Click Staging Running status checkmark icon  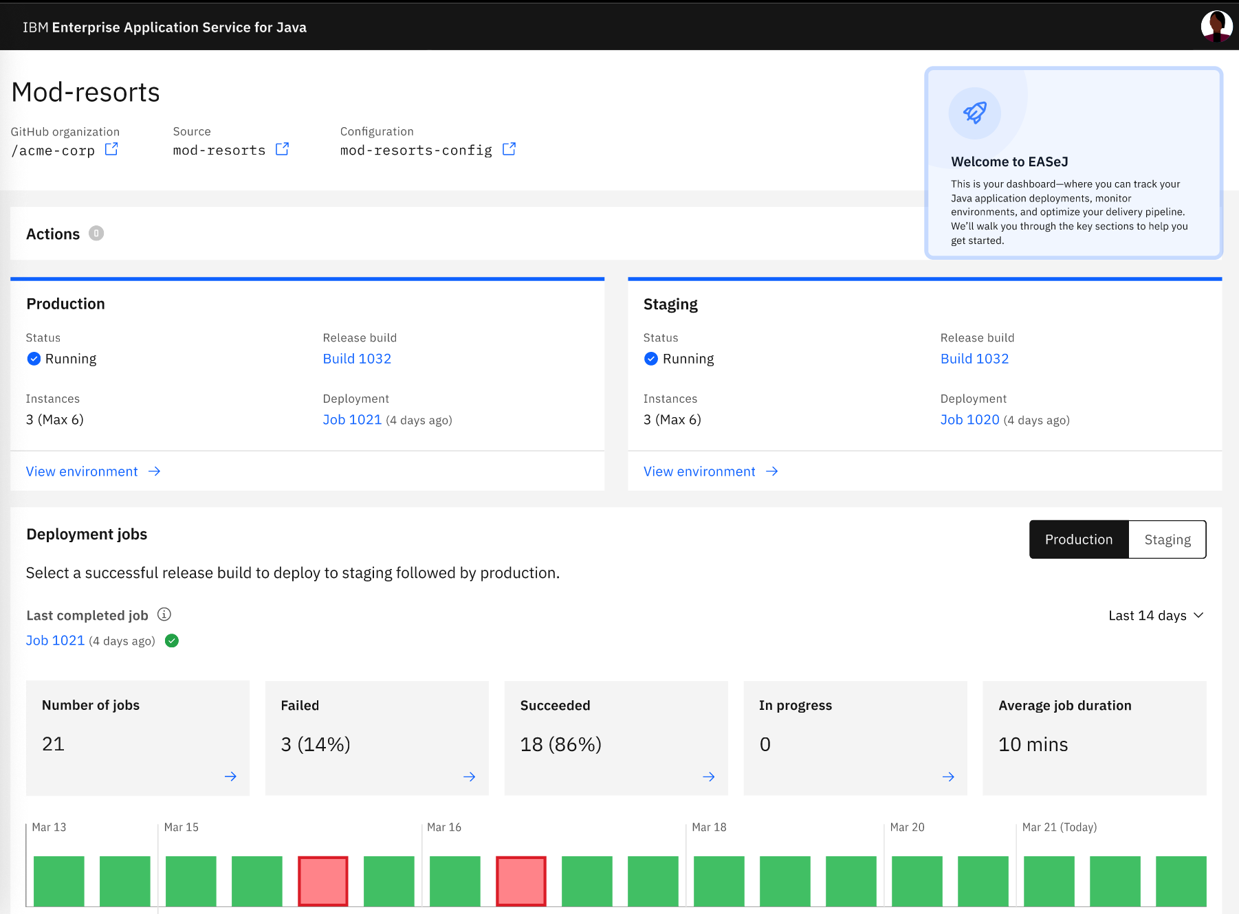click(651, 359)
